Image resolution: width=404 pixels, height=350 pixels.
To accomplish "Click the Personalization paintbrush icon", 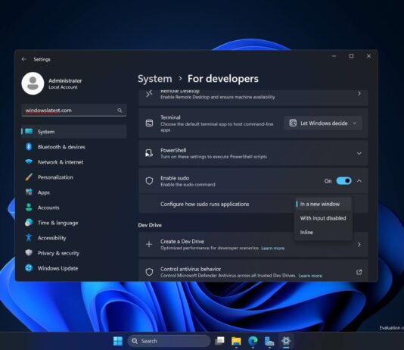I will click(29, 177).
